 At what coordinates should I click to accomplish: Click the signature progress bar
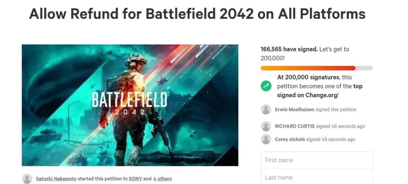[317, 68]
